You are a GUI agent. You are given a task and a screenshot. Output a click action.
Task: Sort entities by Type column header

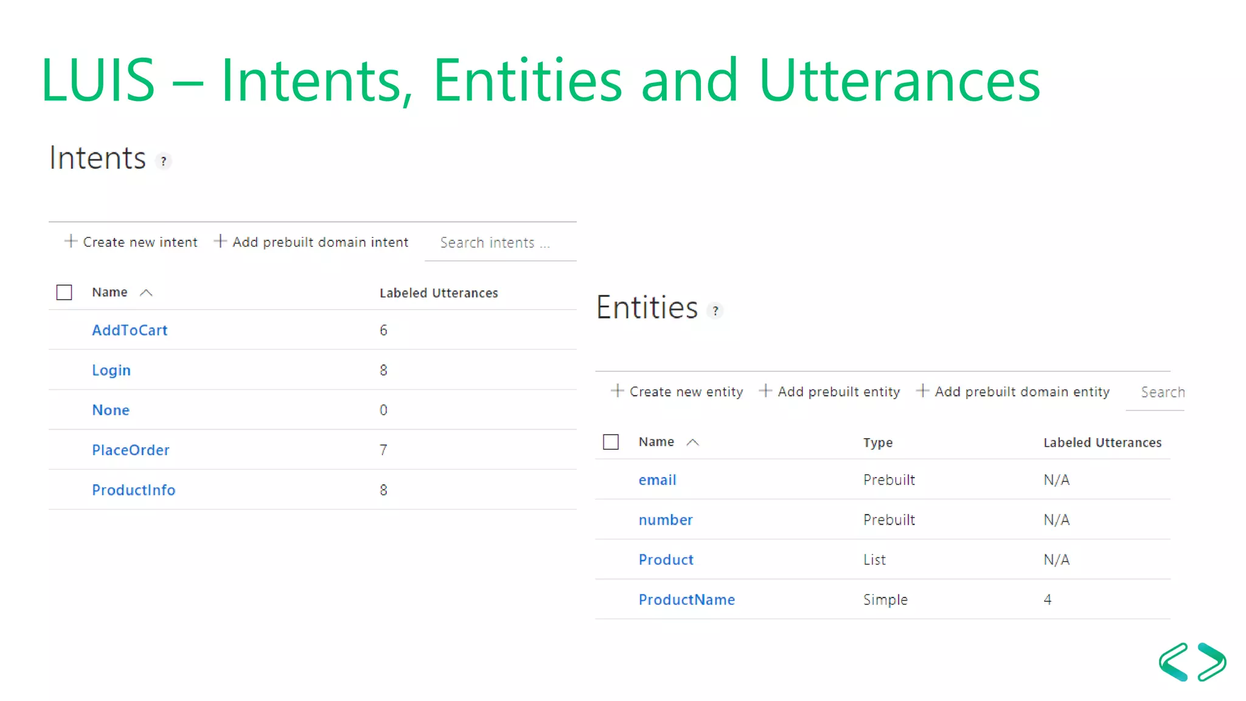pos(877,442)
